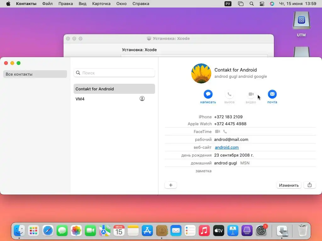Click FaceTime video icon in FaceTime row
The width and height of the screenshot is (322, 241).
(218, 131)
